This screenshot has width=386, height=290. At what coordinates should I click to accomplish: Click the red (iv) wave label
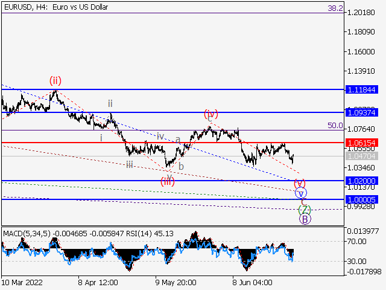[211, 114]
